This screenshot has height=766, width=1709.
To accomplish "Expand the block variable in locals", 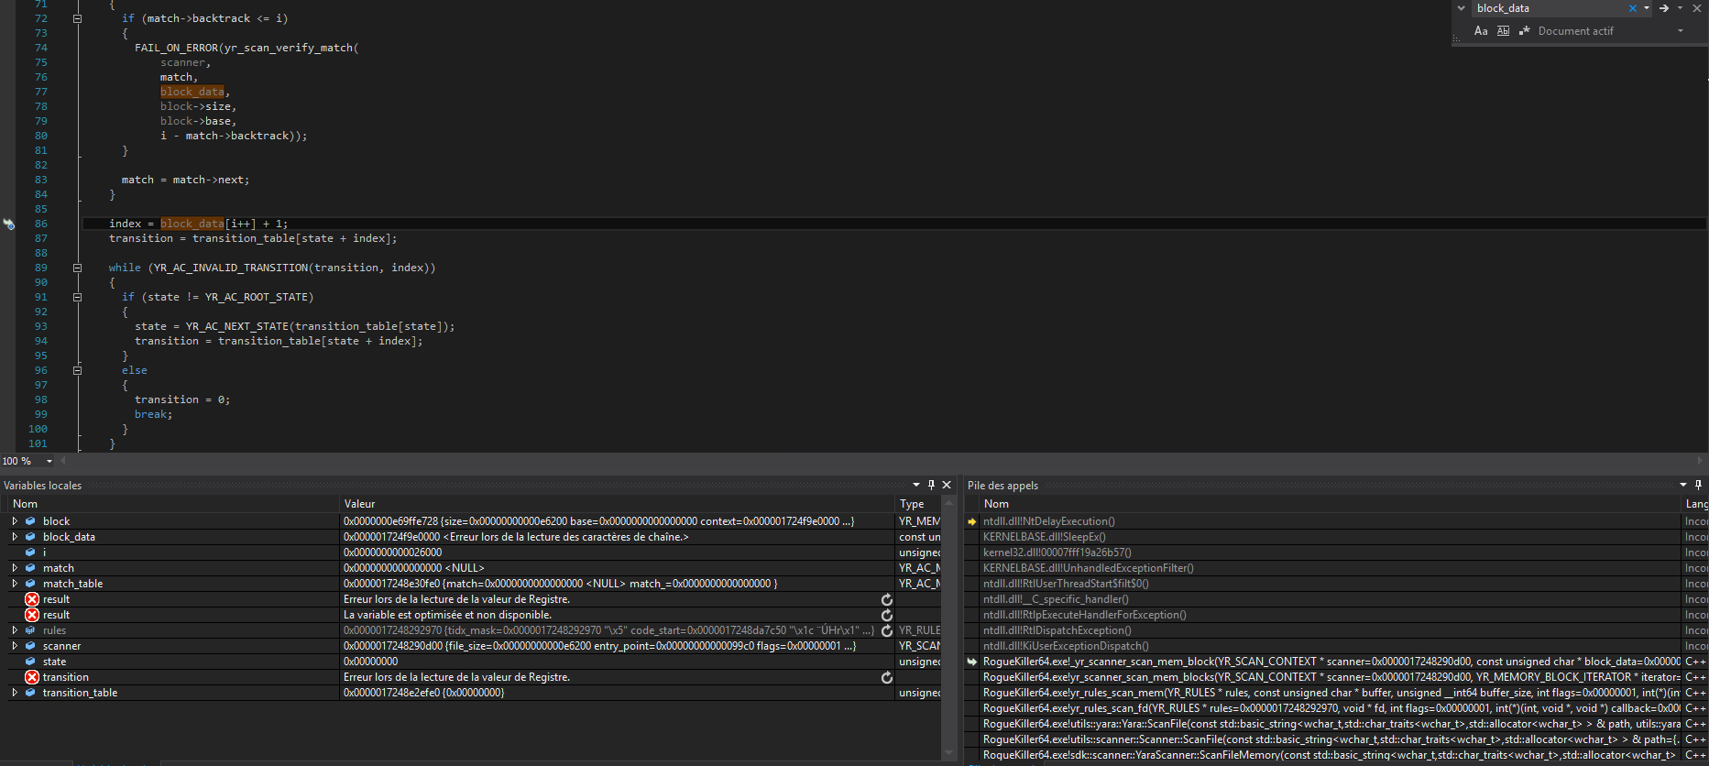I will [x=15, y=521].
